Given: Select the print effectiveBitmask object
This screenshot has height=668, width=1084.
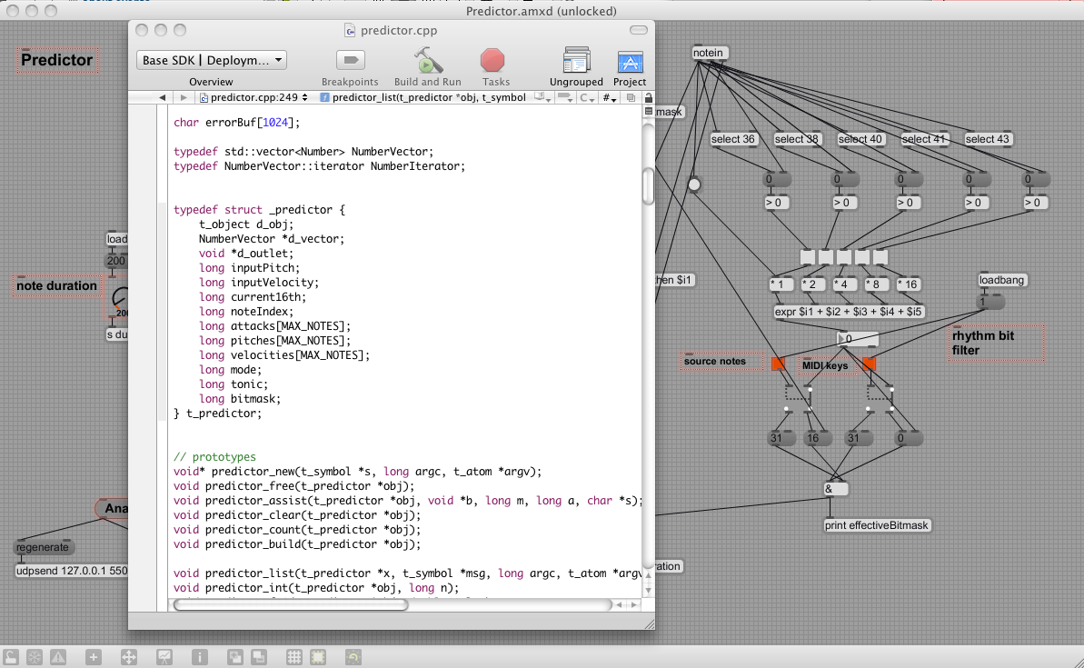Looking at the screenshot, I should point(877,525).
